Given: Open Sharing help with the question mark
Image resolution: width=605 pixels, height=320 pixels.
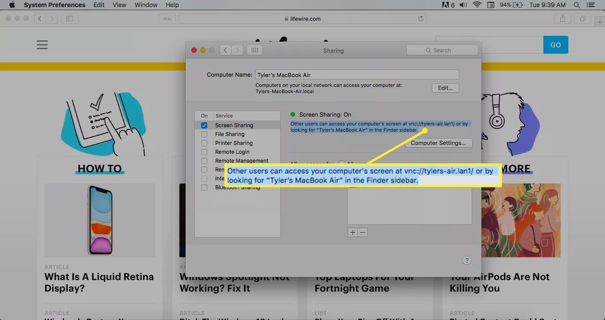Looking at the screenshot, I should point(467,261).
